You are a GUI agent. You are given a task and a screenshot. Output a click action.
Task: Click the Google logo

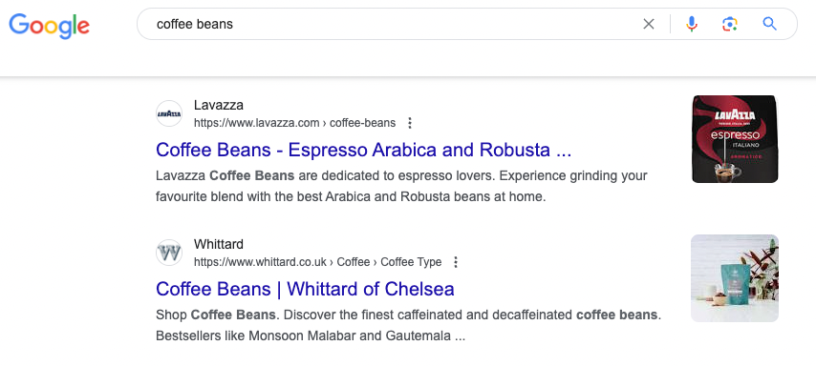click(49, 26)
